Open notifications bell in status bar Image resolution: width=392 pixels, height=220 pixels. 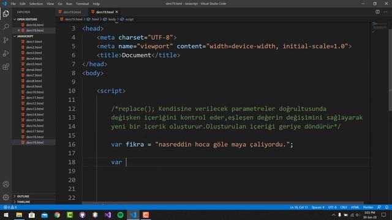coord(386,207)
